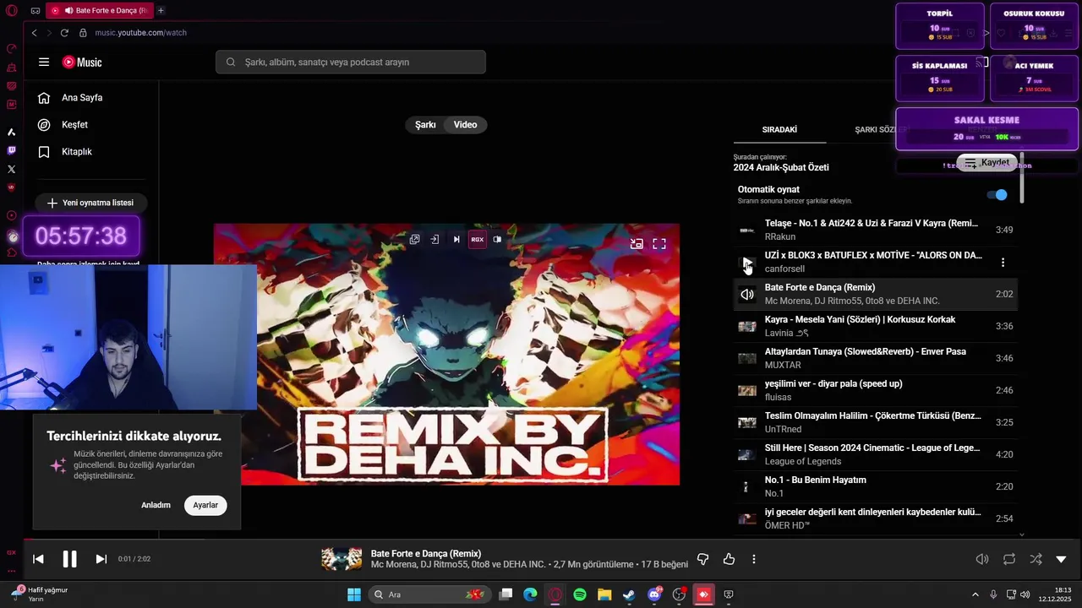Click the address bar URL music.youtube.com/watch
1082x608 pixels.
point(141,33)
